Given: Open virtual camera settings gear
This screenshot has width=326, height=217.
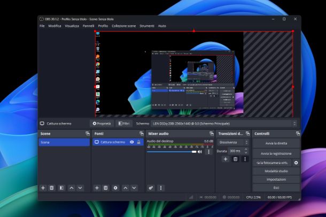Looking at the screenshot, I should click(296, 162).
